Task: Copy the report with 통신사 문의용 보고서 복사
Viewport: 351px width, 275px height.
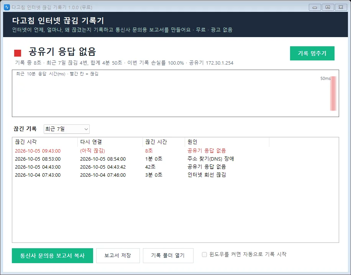Action: 52,255
